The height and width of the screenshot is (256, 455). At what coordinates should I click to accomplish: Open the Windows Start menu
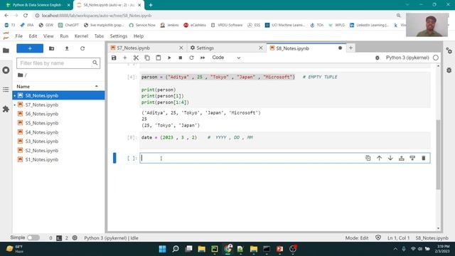pyautogui.click(x=163, y=249)
